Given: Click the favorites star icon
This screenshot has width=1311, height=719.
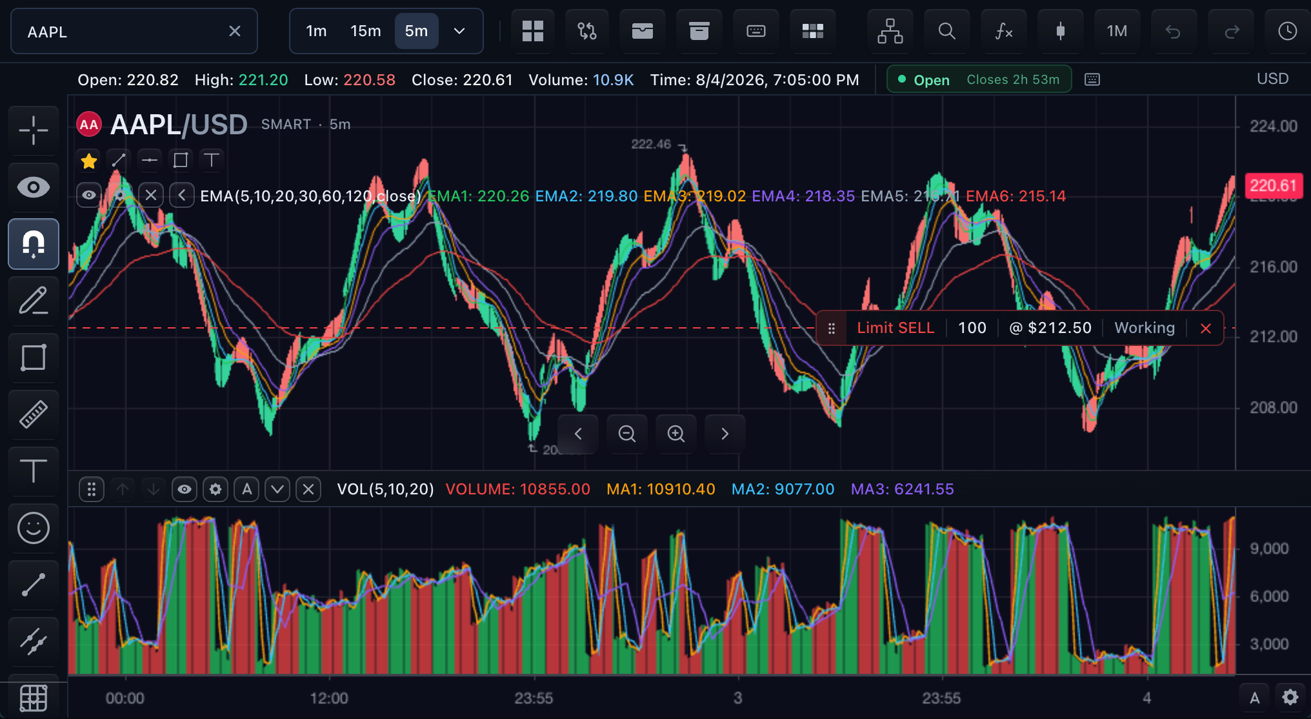Looking at the screenshot, I should (x=89, y=160).
